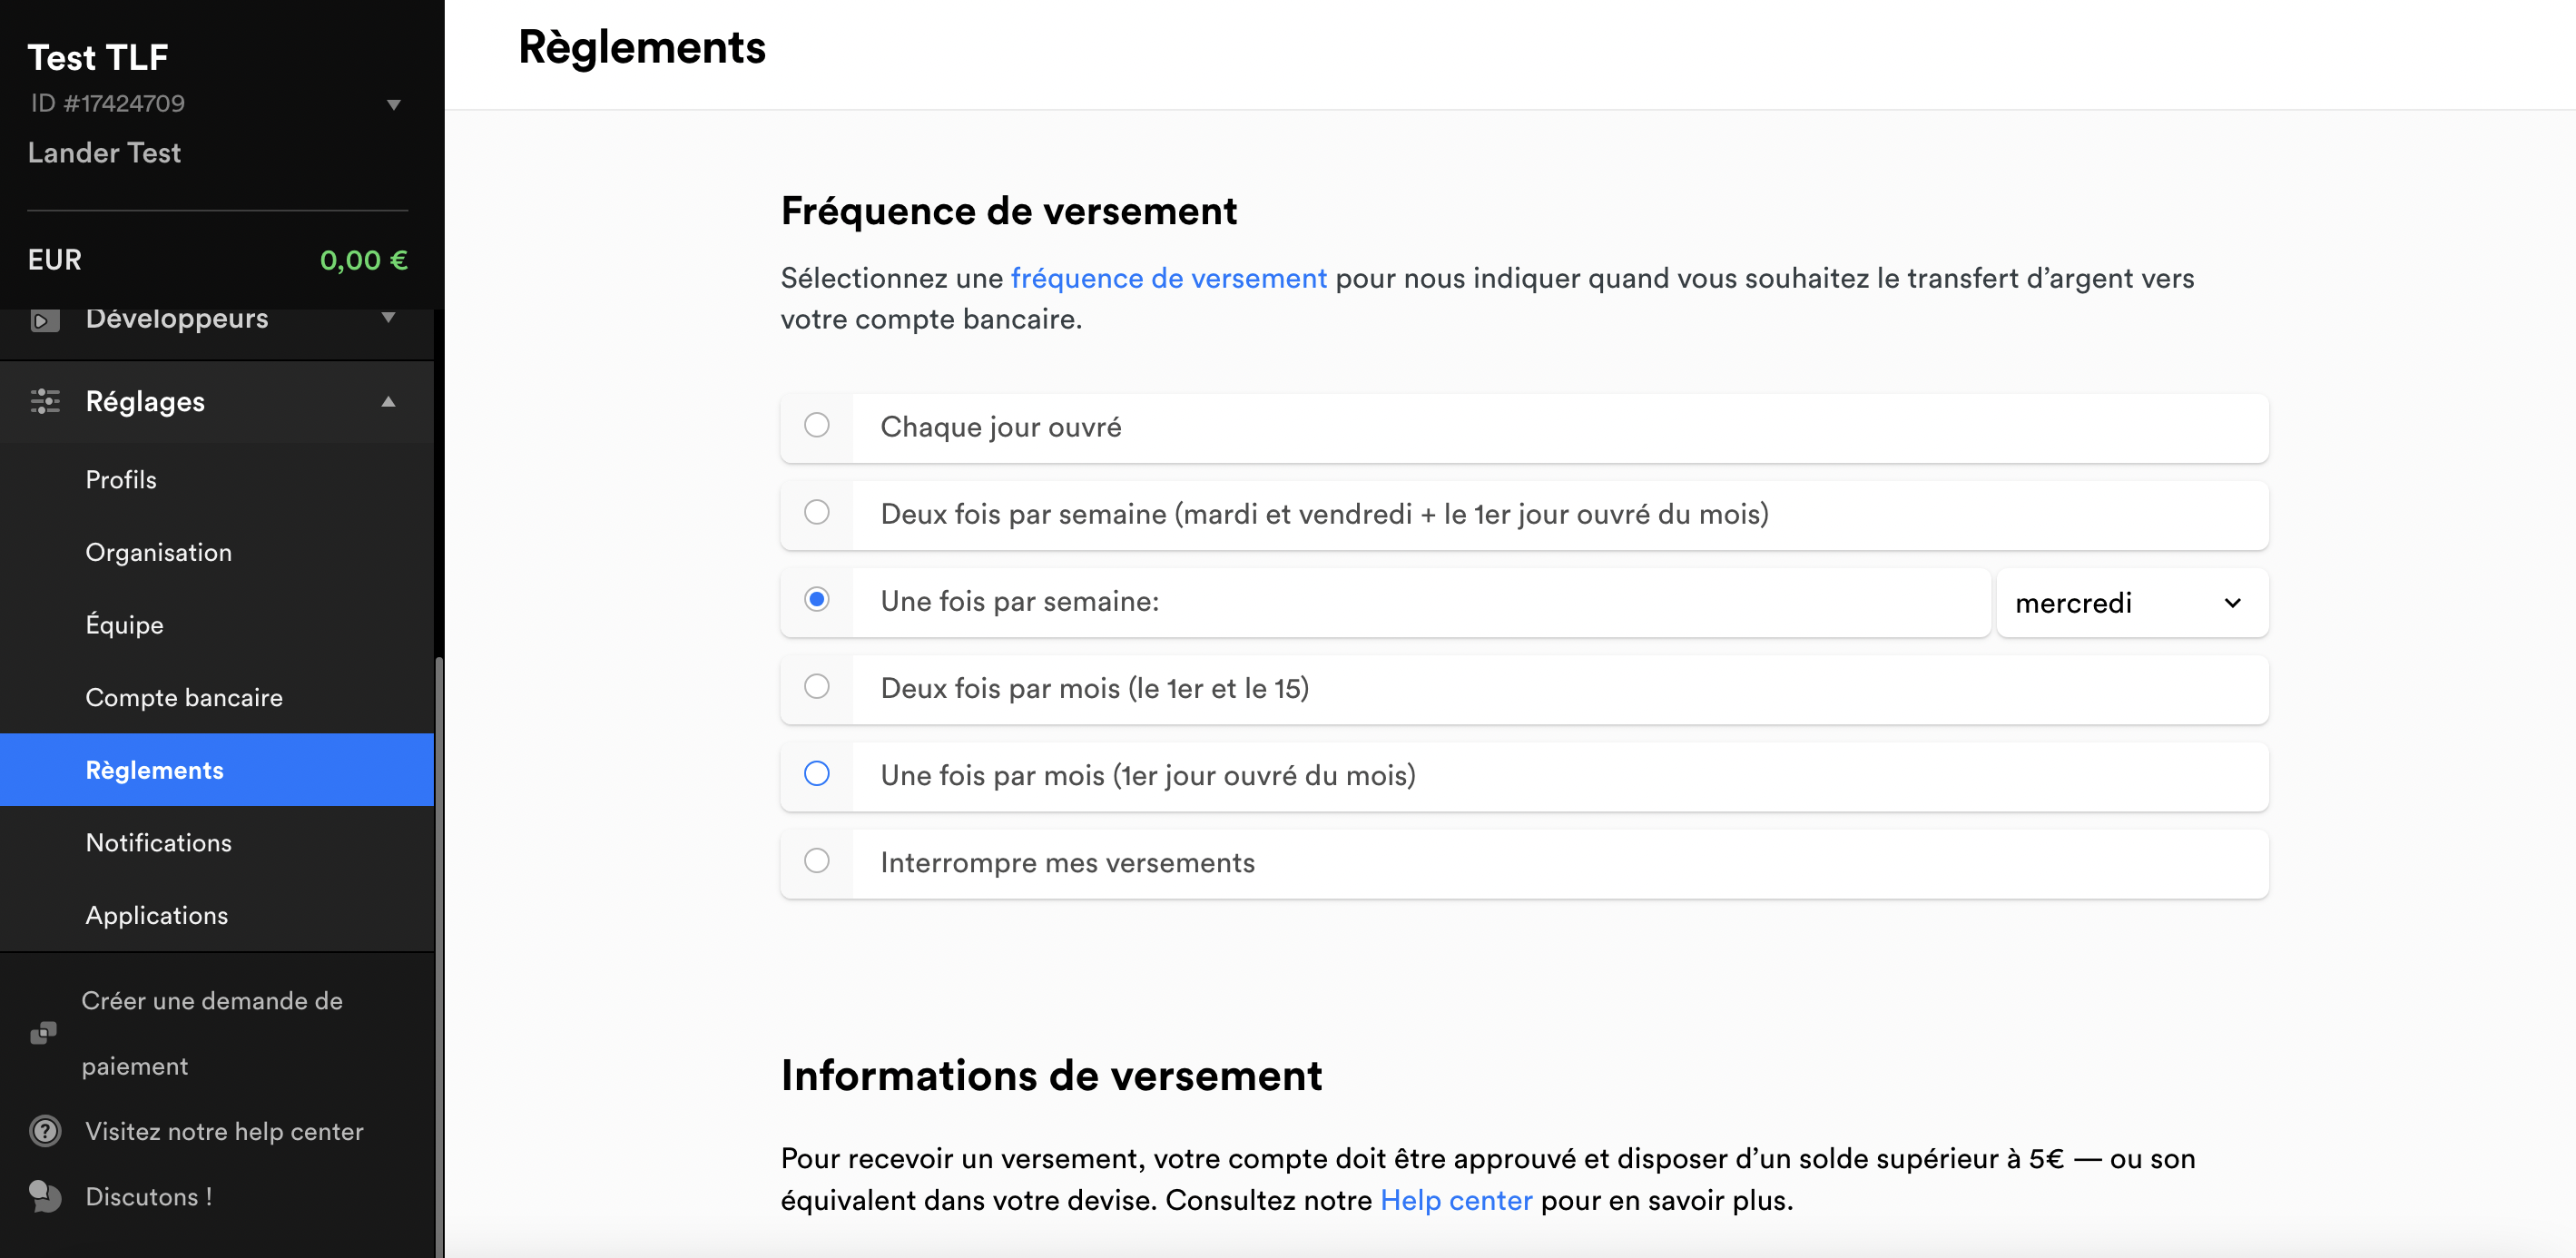The width and height of the screenshot is (2576, 1258).
Task: Open Compte bancaire settings
Action: tap(184, 697)
